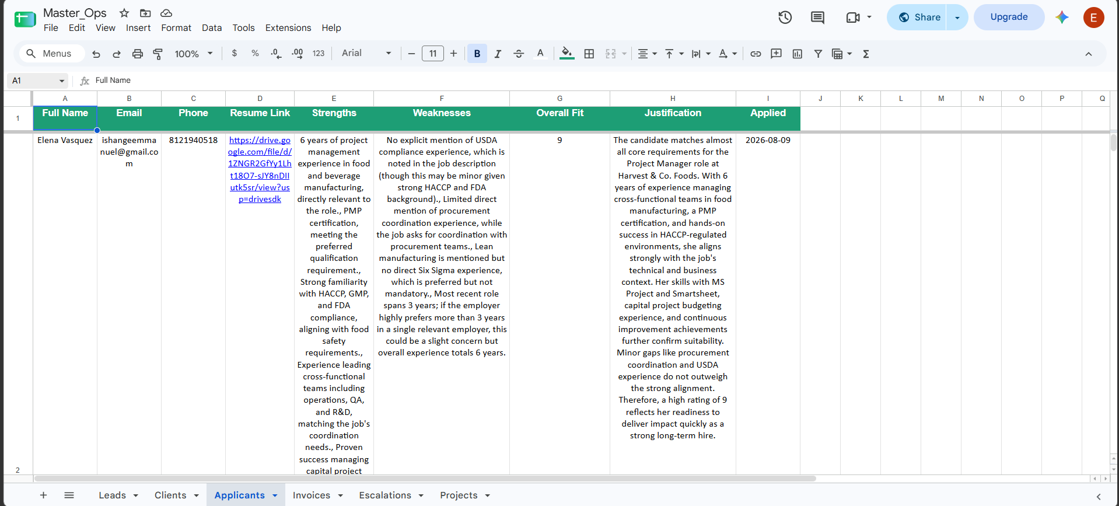Insert link using chain icon
The image size is (1119, 506).
[x=756, y=54]
